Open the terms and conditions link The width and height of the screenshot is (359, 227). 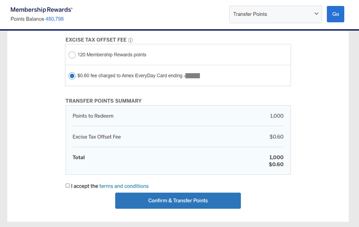click(124, 186)
